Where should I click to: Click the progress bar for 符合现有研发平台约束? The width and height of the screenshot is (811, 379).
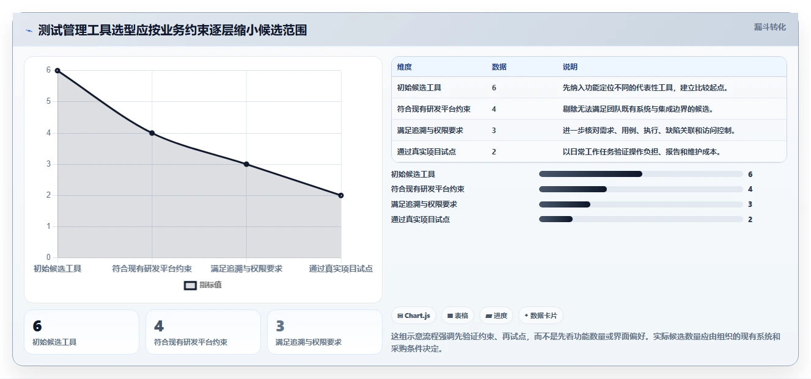coord(640,189)
